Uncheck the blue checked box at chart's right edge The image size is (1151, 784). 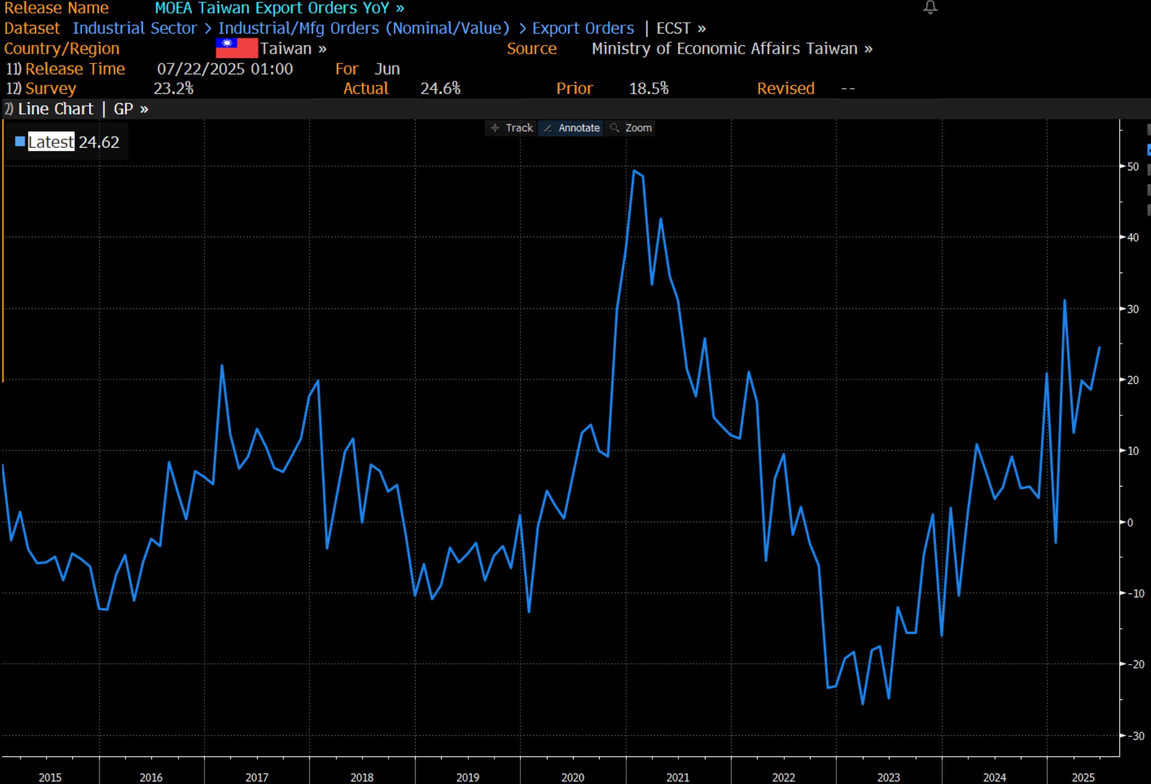pyautogui.click(x=1148, y=150)
